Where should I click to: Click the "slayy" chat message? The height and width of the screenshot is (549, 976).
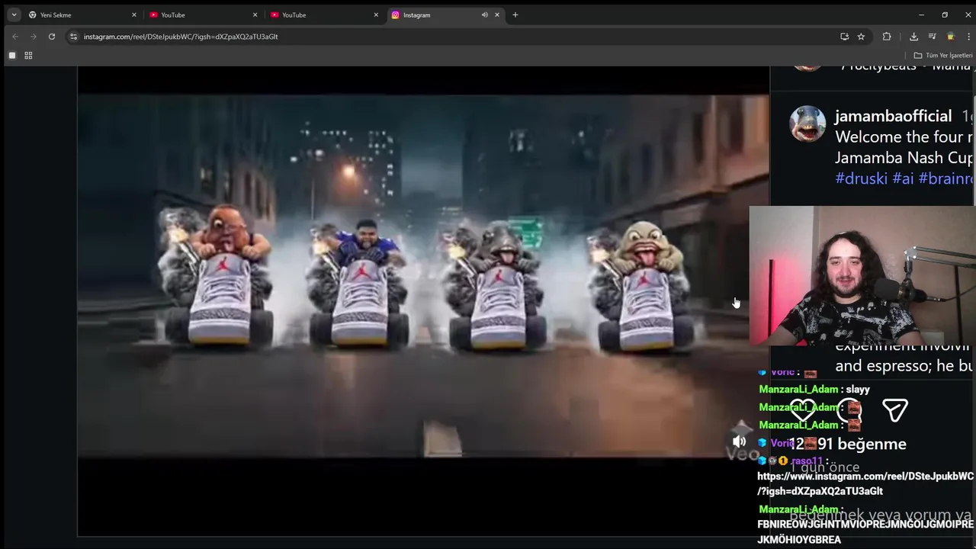858,389
